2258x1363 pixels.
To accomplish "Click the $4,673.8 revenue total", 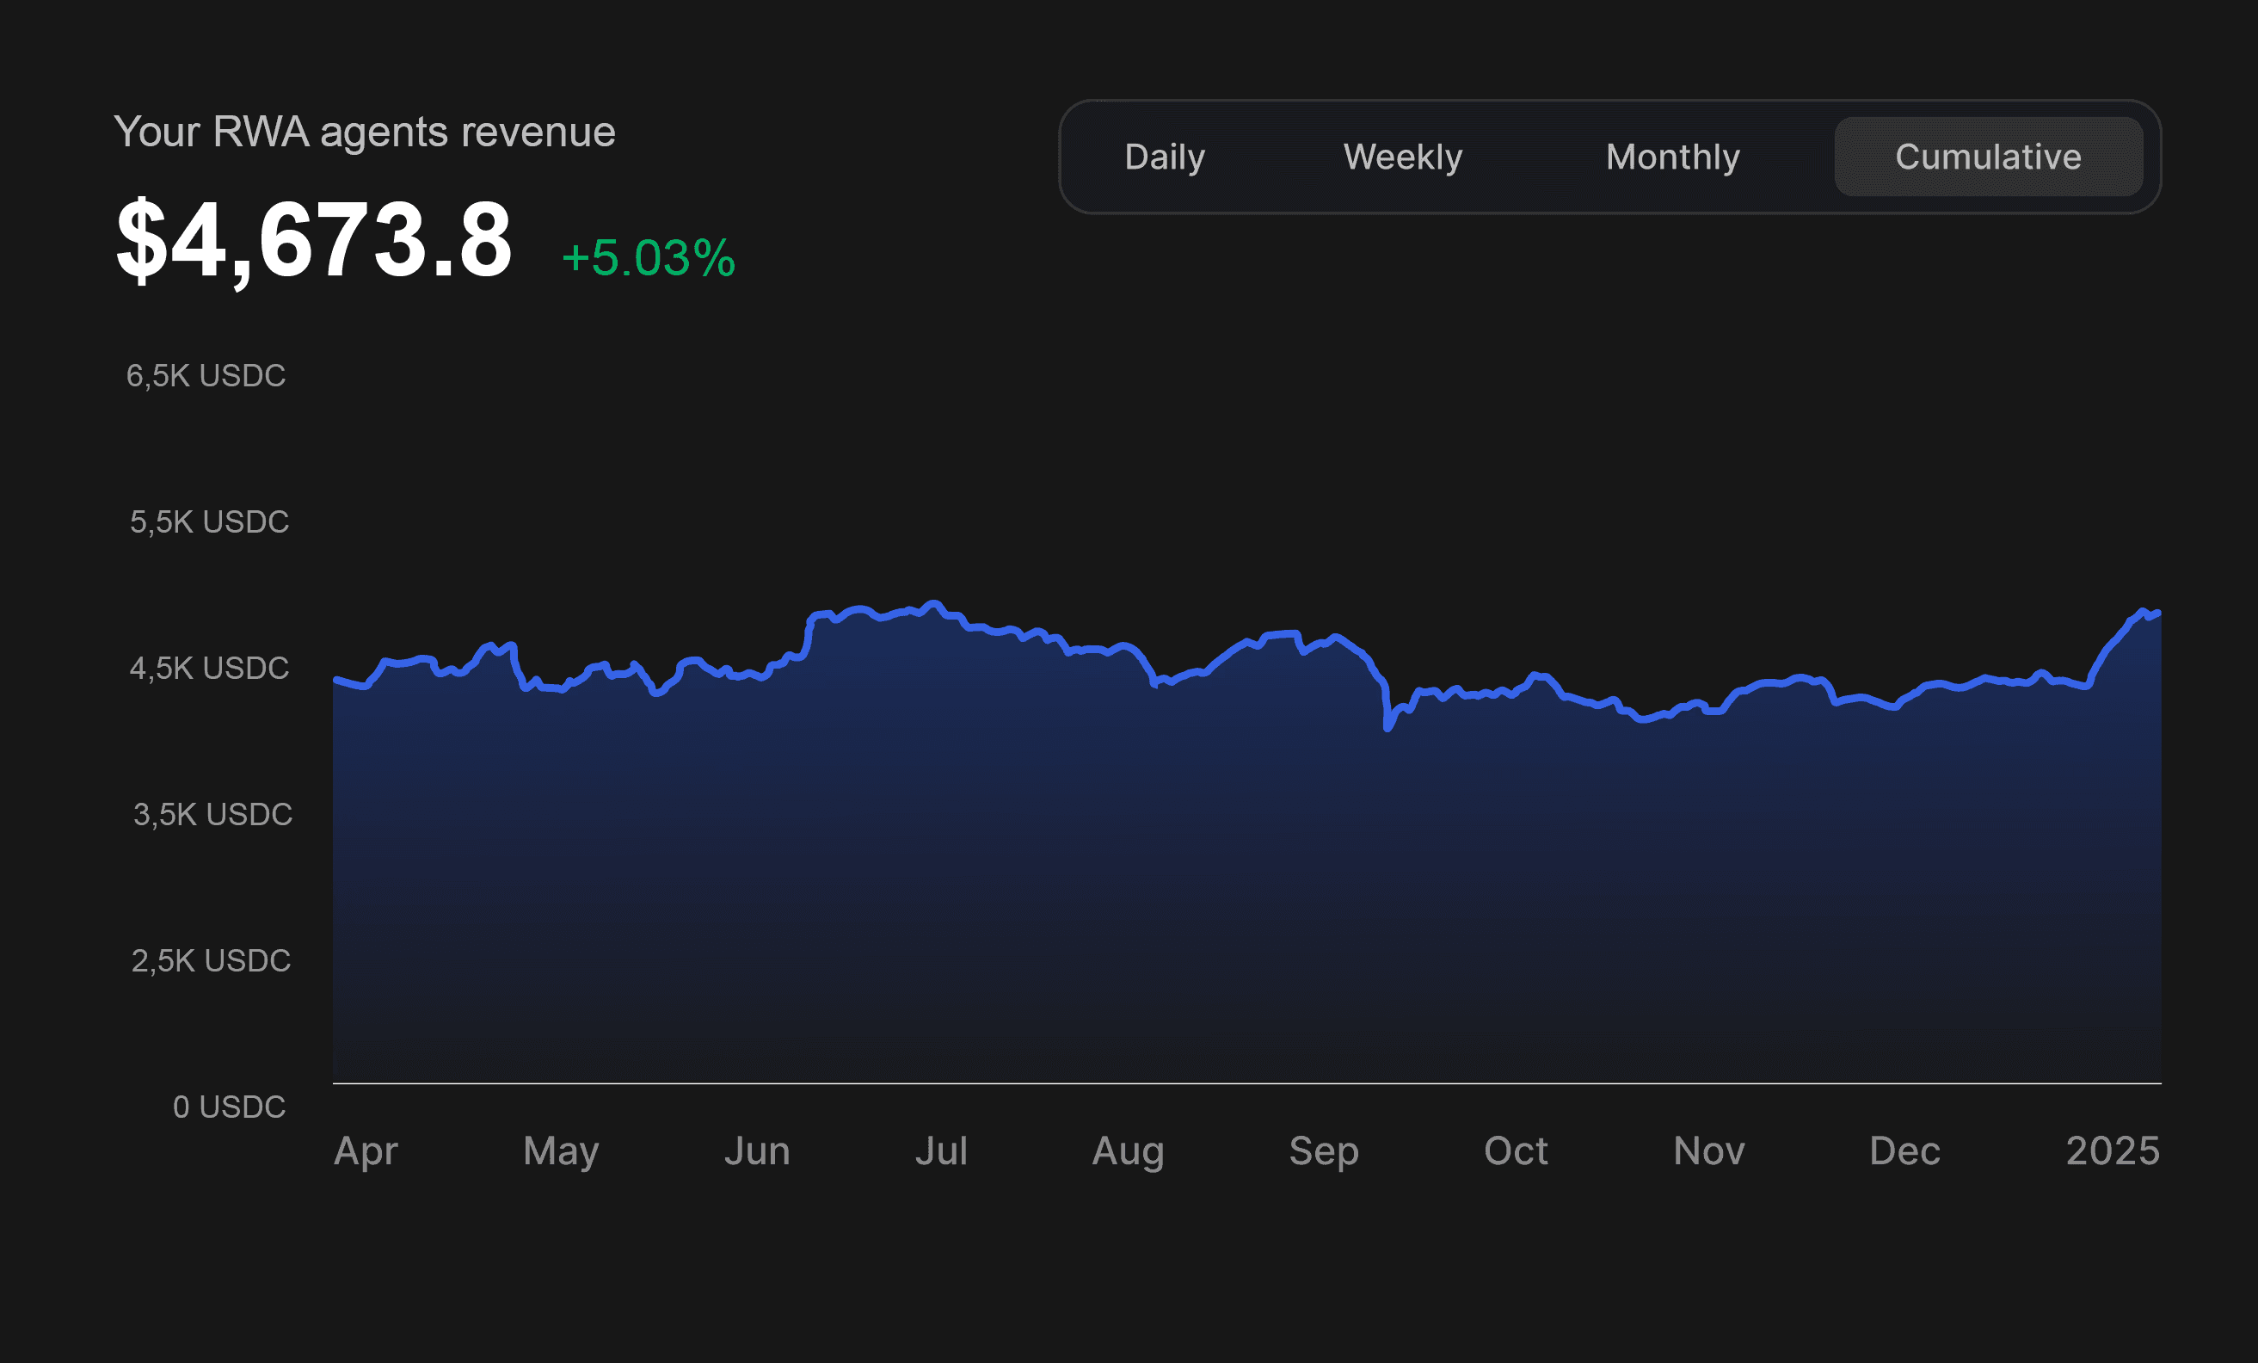I will 313,240.
